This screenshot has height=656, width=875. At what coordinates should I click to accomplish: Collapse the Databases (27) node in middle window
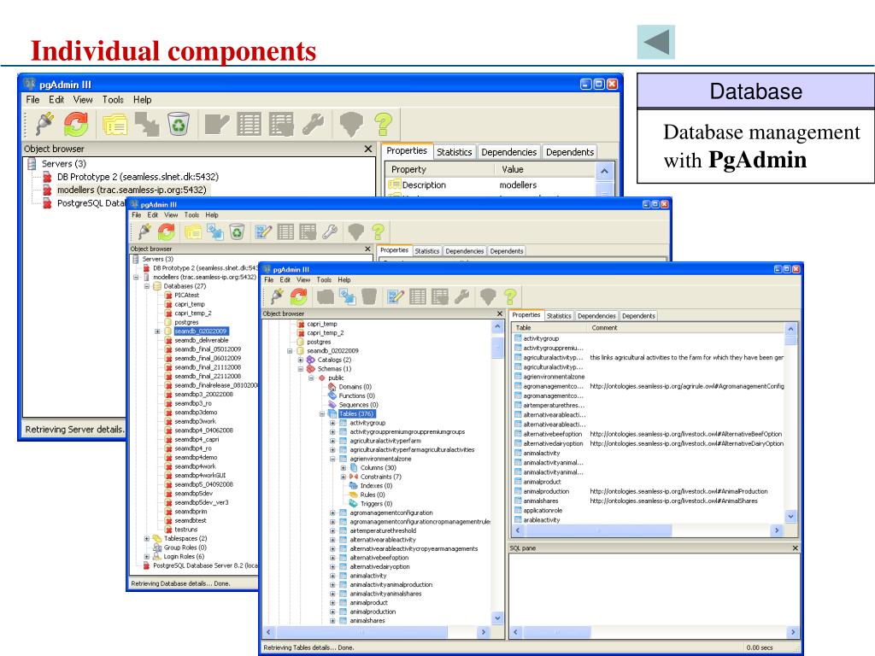[x=147, y=286]
